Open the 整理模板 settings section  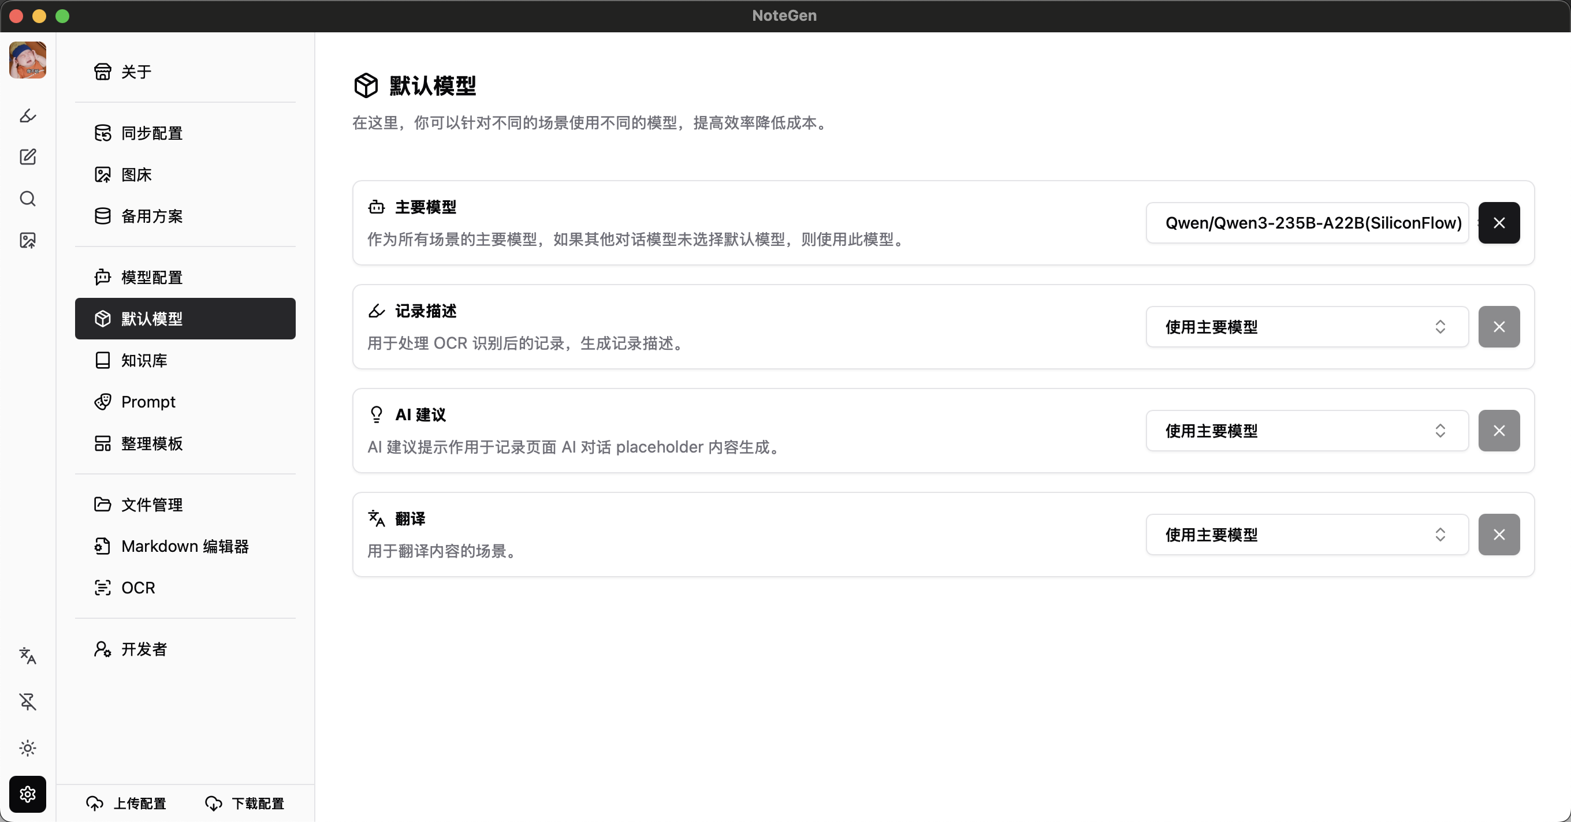(185, 443)
